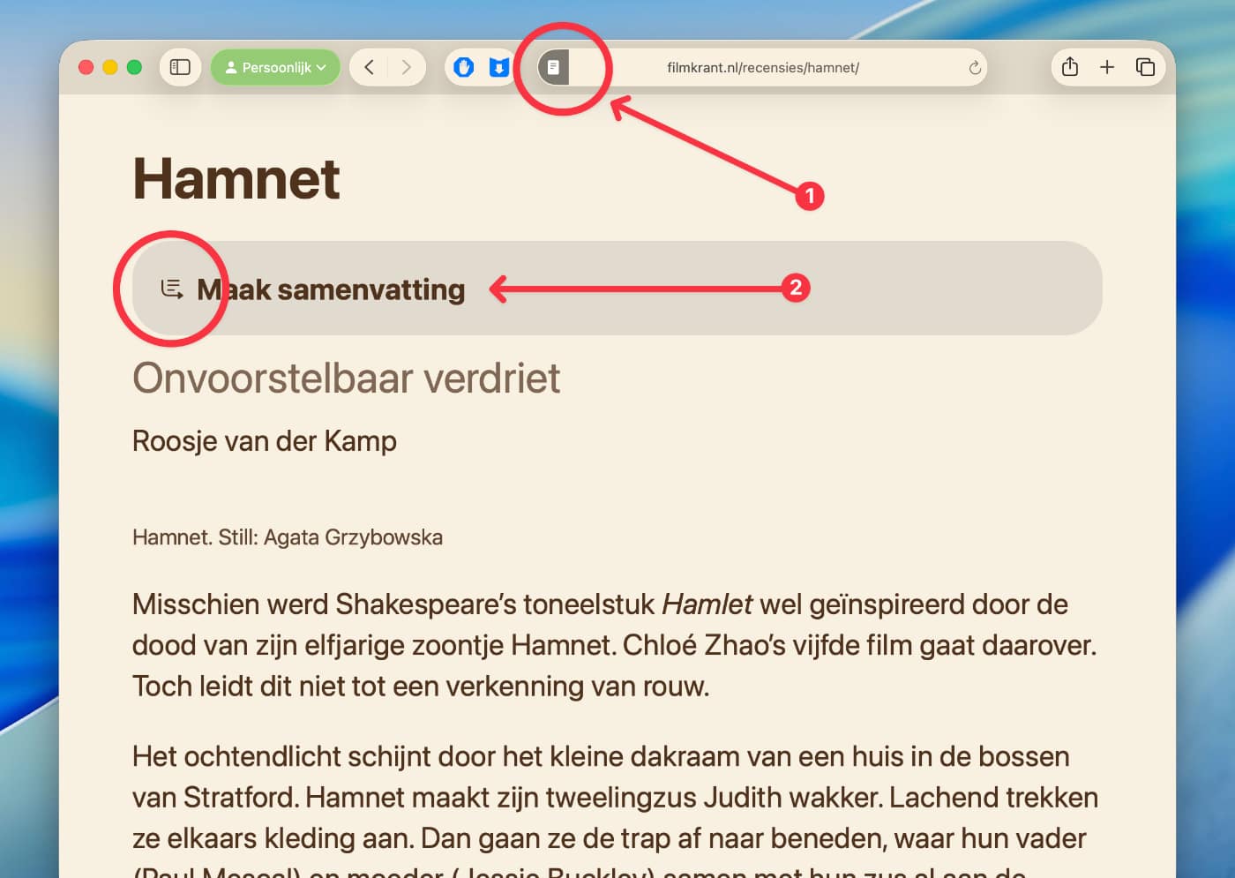The height and width of the screenshot is (878, 1235).
Task: Toggle the Safari sidebar
Action: point(180,66)
